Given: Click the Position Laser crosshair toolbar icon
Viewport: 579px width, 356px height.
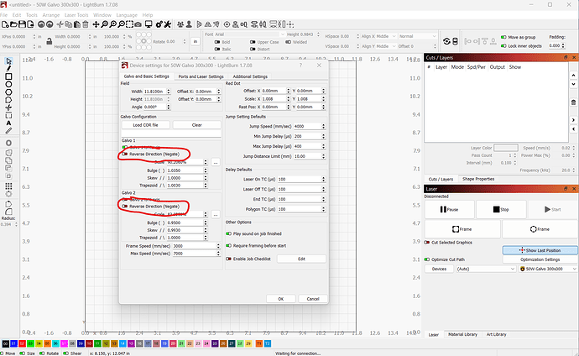Looking at the screenshot, I should [x=227, y=24].
